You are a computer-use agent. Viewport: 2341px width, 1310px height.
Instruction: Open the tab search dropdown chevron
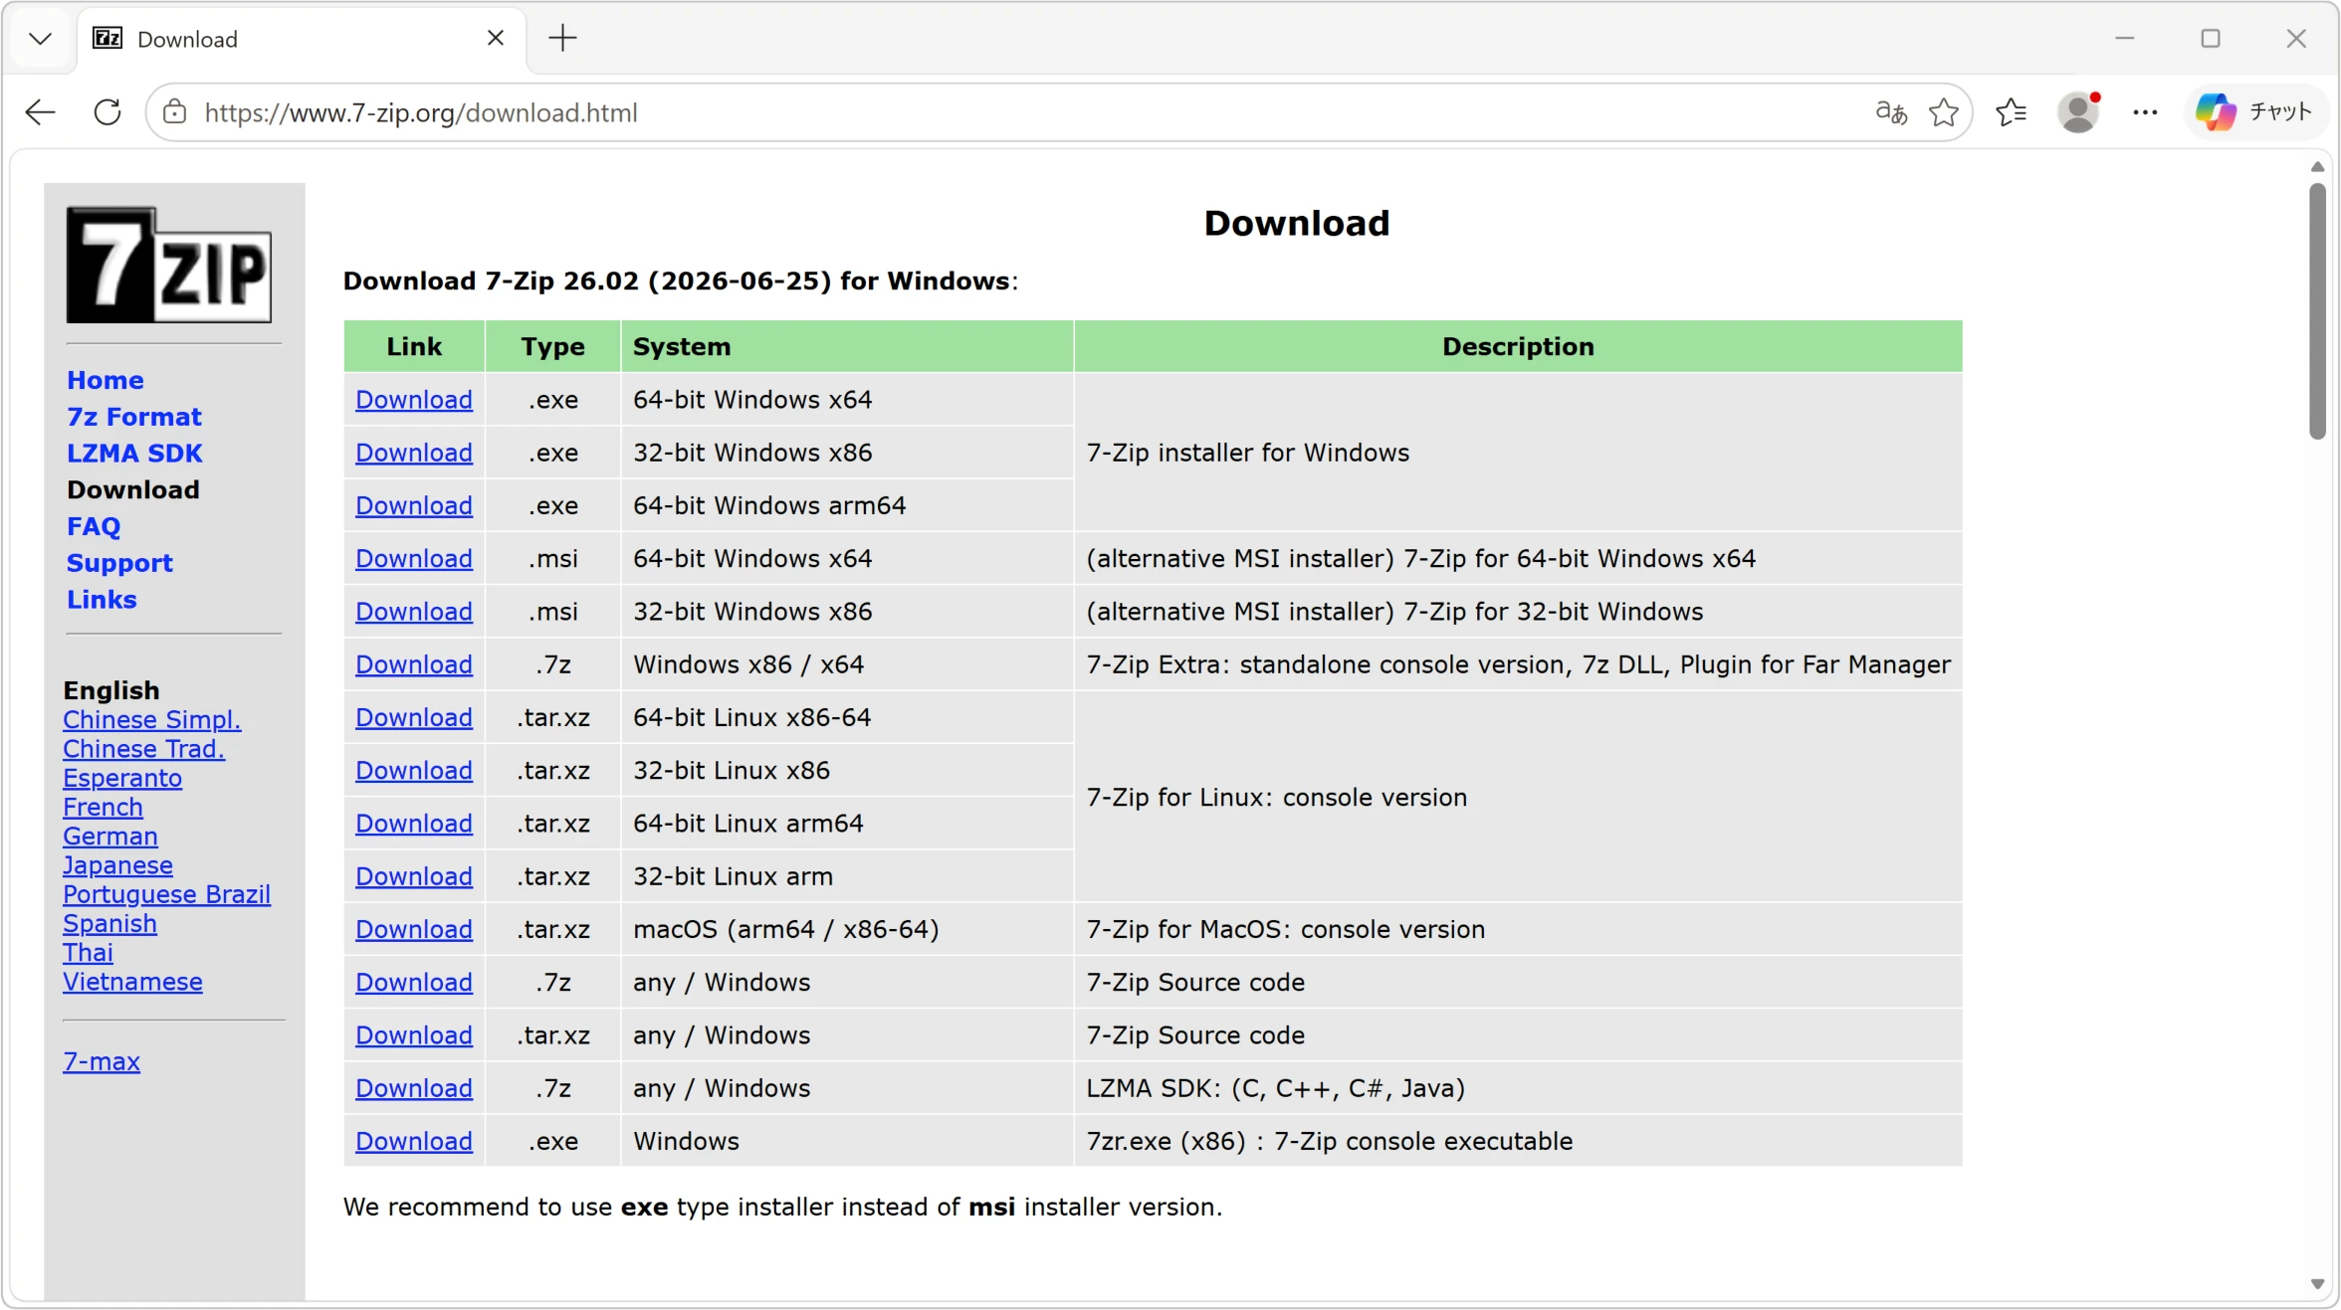click(40, 39)
